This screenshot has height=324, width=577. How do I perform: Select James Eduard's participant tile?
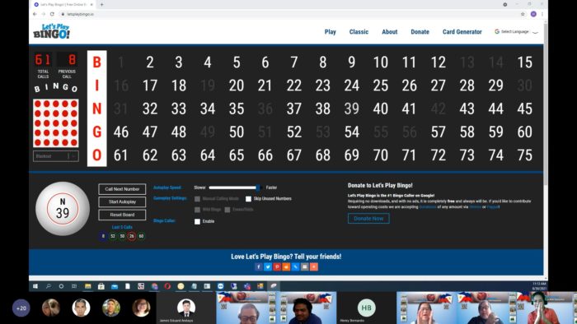click(185, 308)
